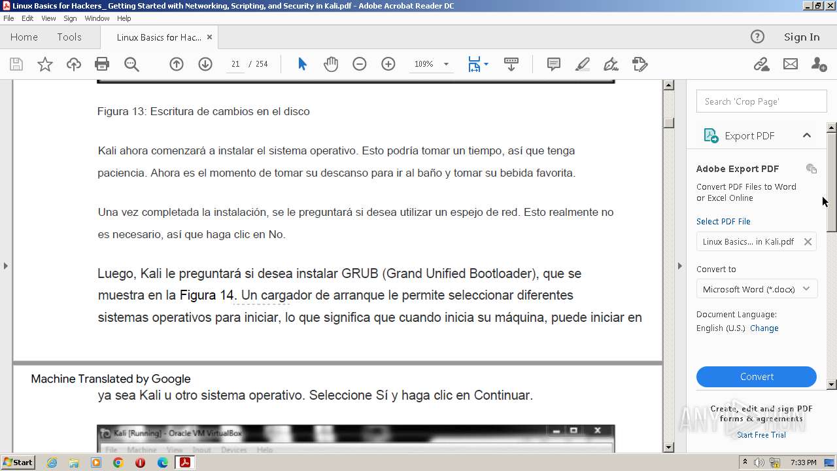Click the fit page width icon
Screen dimensions: 837x471
[x=474, y=64]
